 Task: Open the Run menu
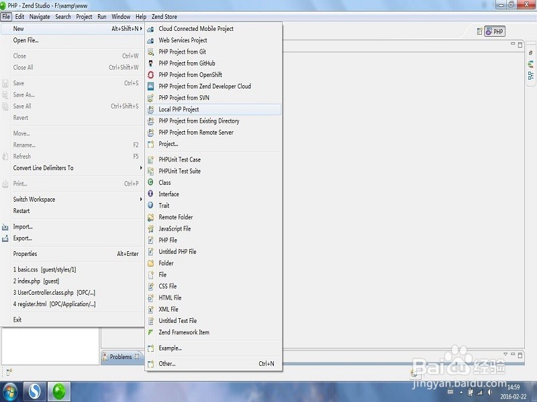point(102,16)
